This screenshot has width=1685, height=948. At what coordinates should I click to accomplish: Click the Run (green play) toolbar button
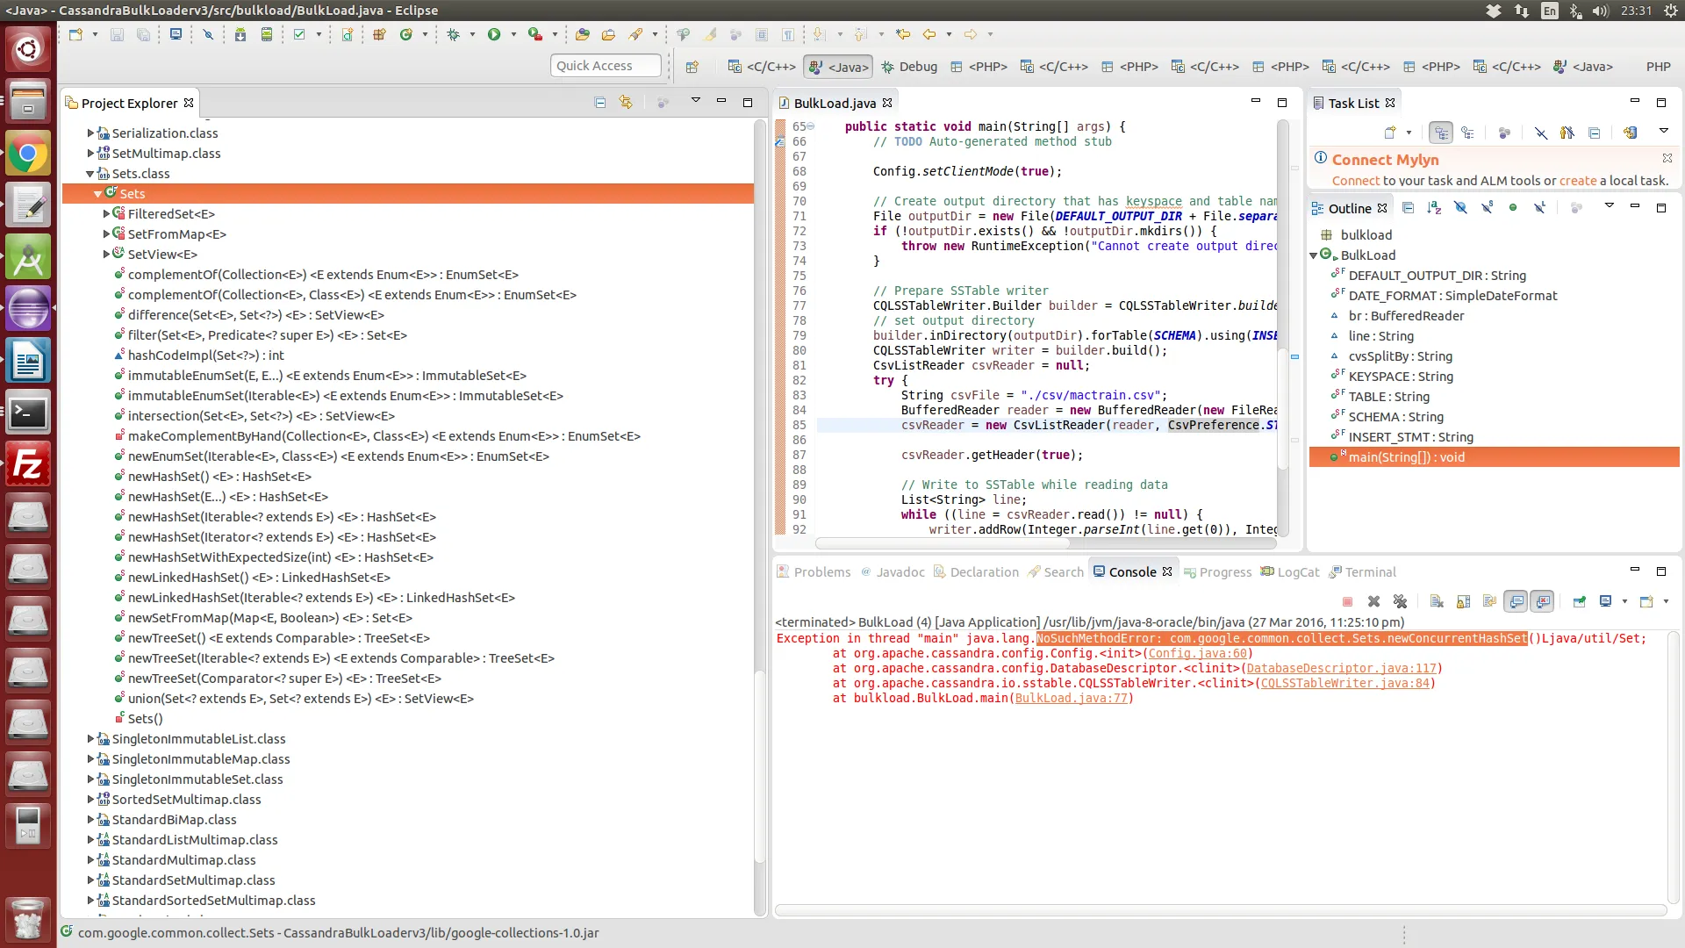pyautogui.click(x=493, y=34)
